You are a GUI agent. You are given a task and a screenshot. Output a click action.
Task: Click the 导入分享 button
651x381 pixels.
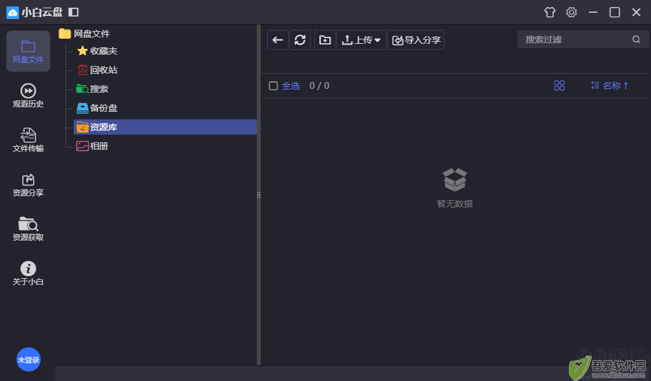coord(416,40)
